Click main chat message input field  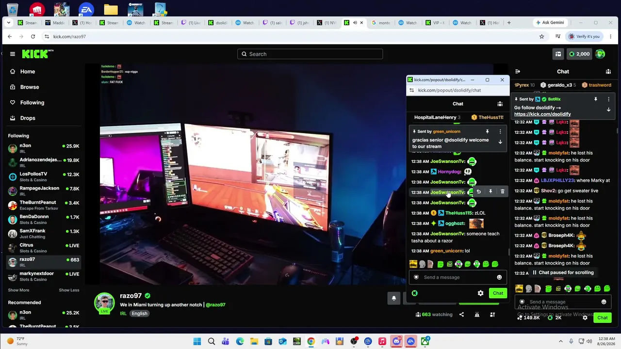pos(563,302)
